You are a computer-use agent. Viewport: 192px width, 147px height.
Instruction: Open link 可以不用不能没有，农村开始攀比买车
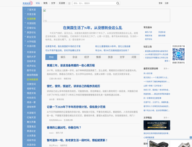click(63, 51)
